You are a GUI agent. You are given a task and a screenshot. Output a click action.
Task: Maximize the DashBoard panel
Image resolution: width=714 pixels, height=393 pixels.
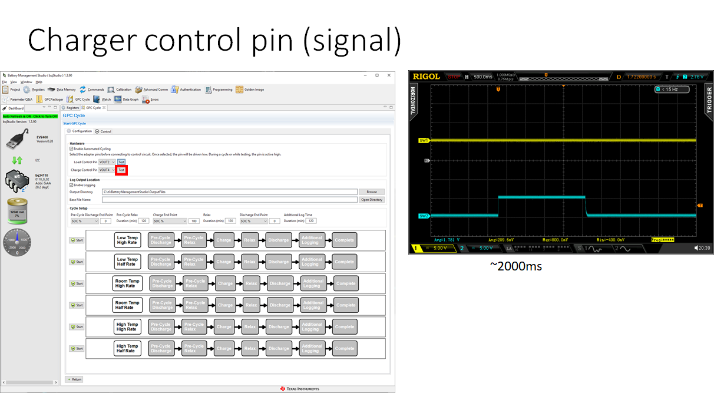[x=54, y=108]
